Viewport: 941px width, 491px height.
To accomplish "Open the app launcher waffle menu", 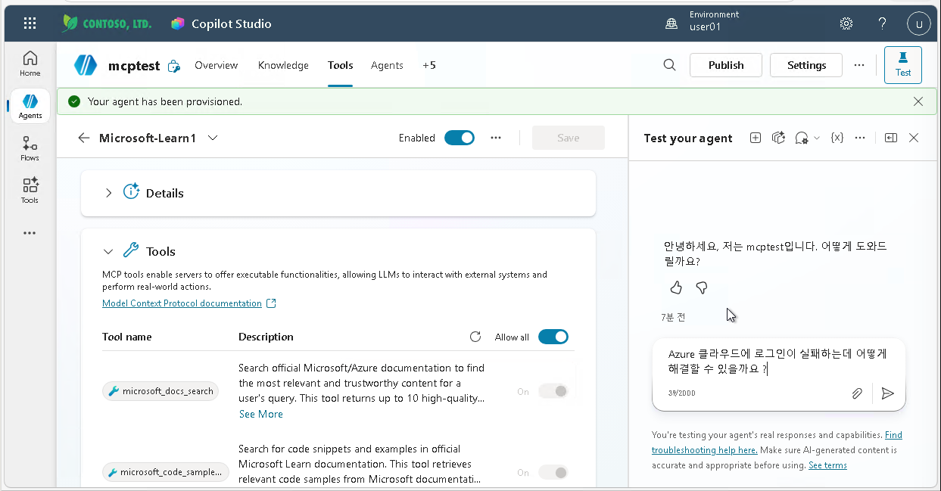I will [30, 23].
